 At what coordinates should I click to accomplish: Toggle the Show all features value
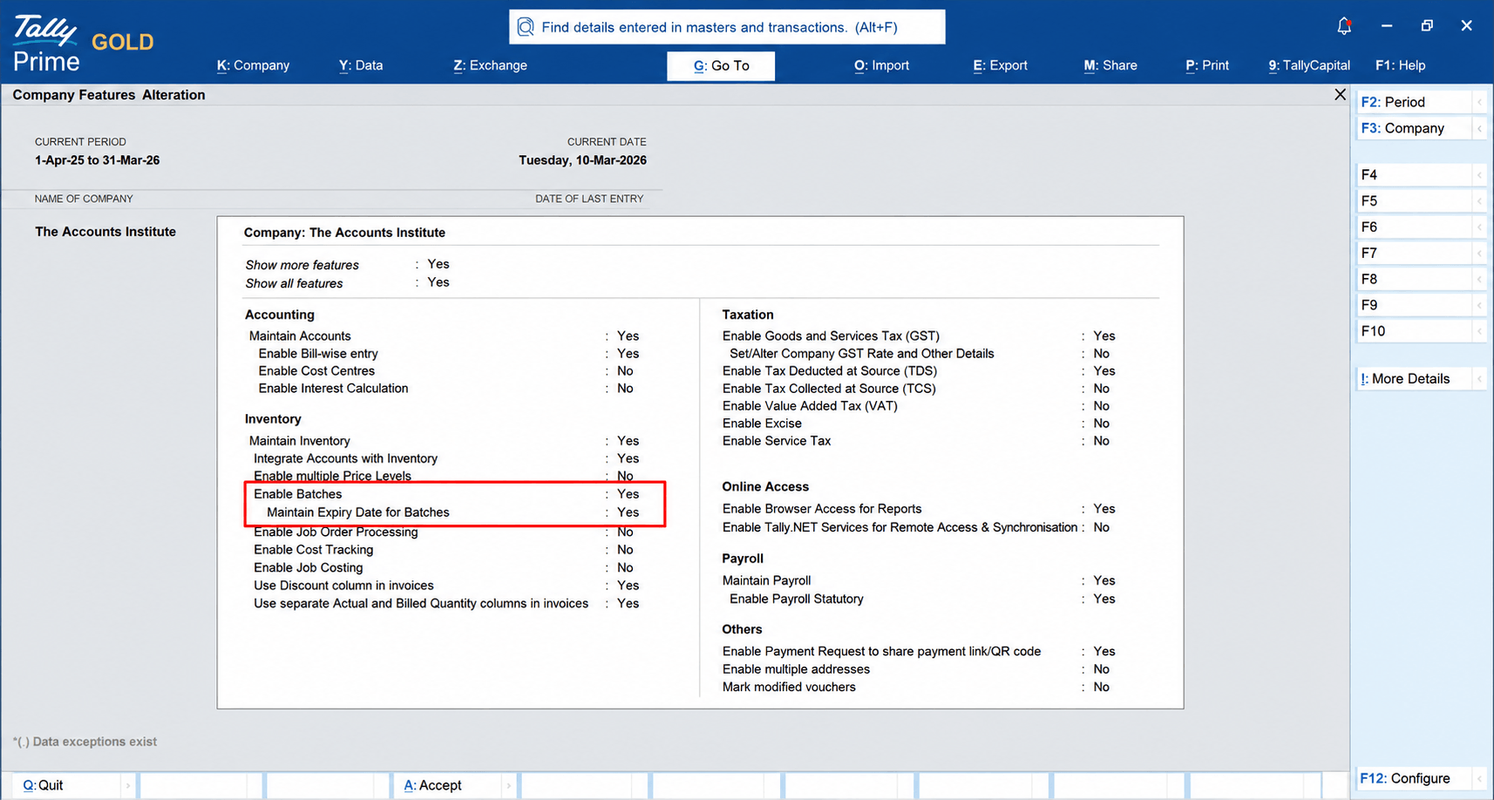click(438, 282)
